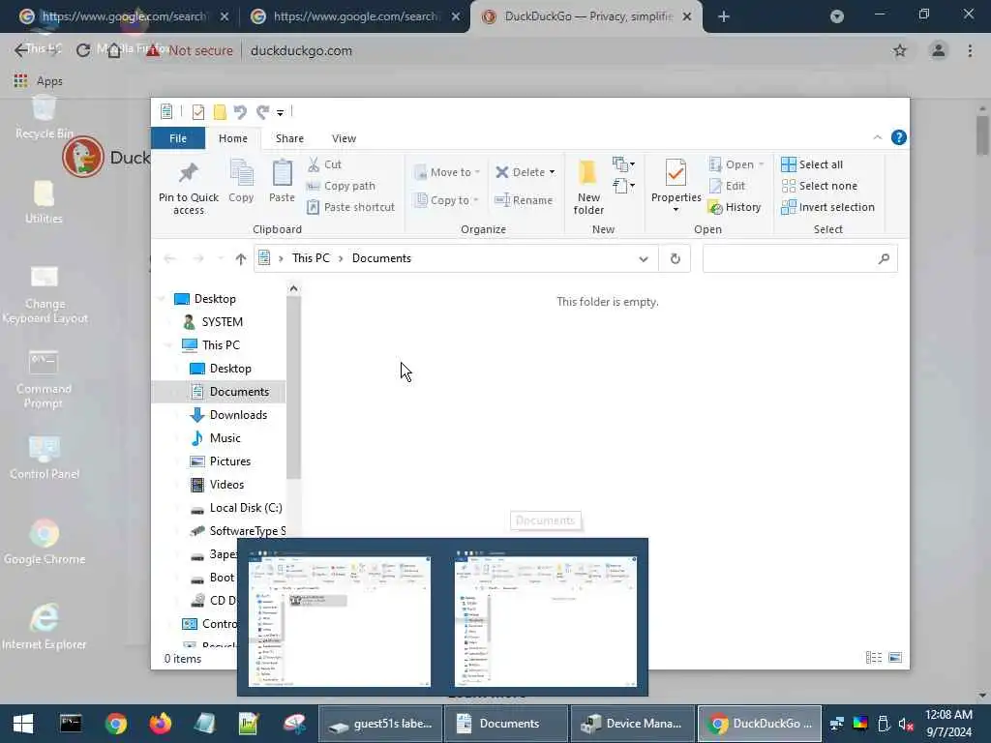
Task: Open Chrome profile avatar icon
Action: (938, 50)
